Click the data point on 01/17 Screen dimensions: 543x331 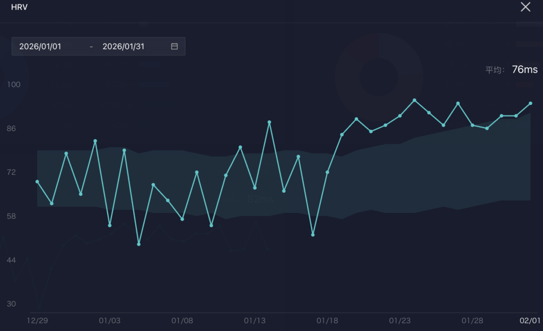313,235
